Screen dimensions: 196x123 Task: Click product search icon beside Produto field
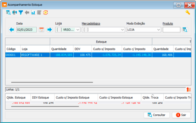pyautogui.click(x=185, y=30)
